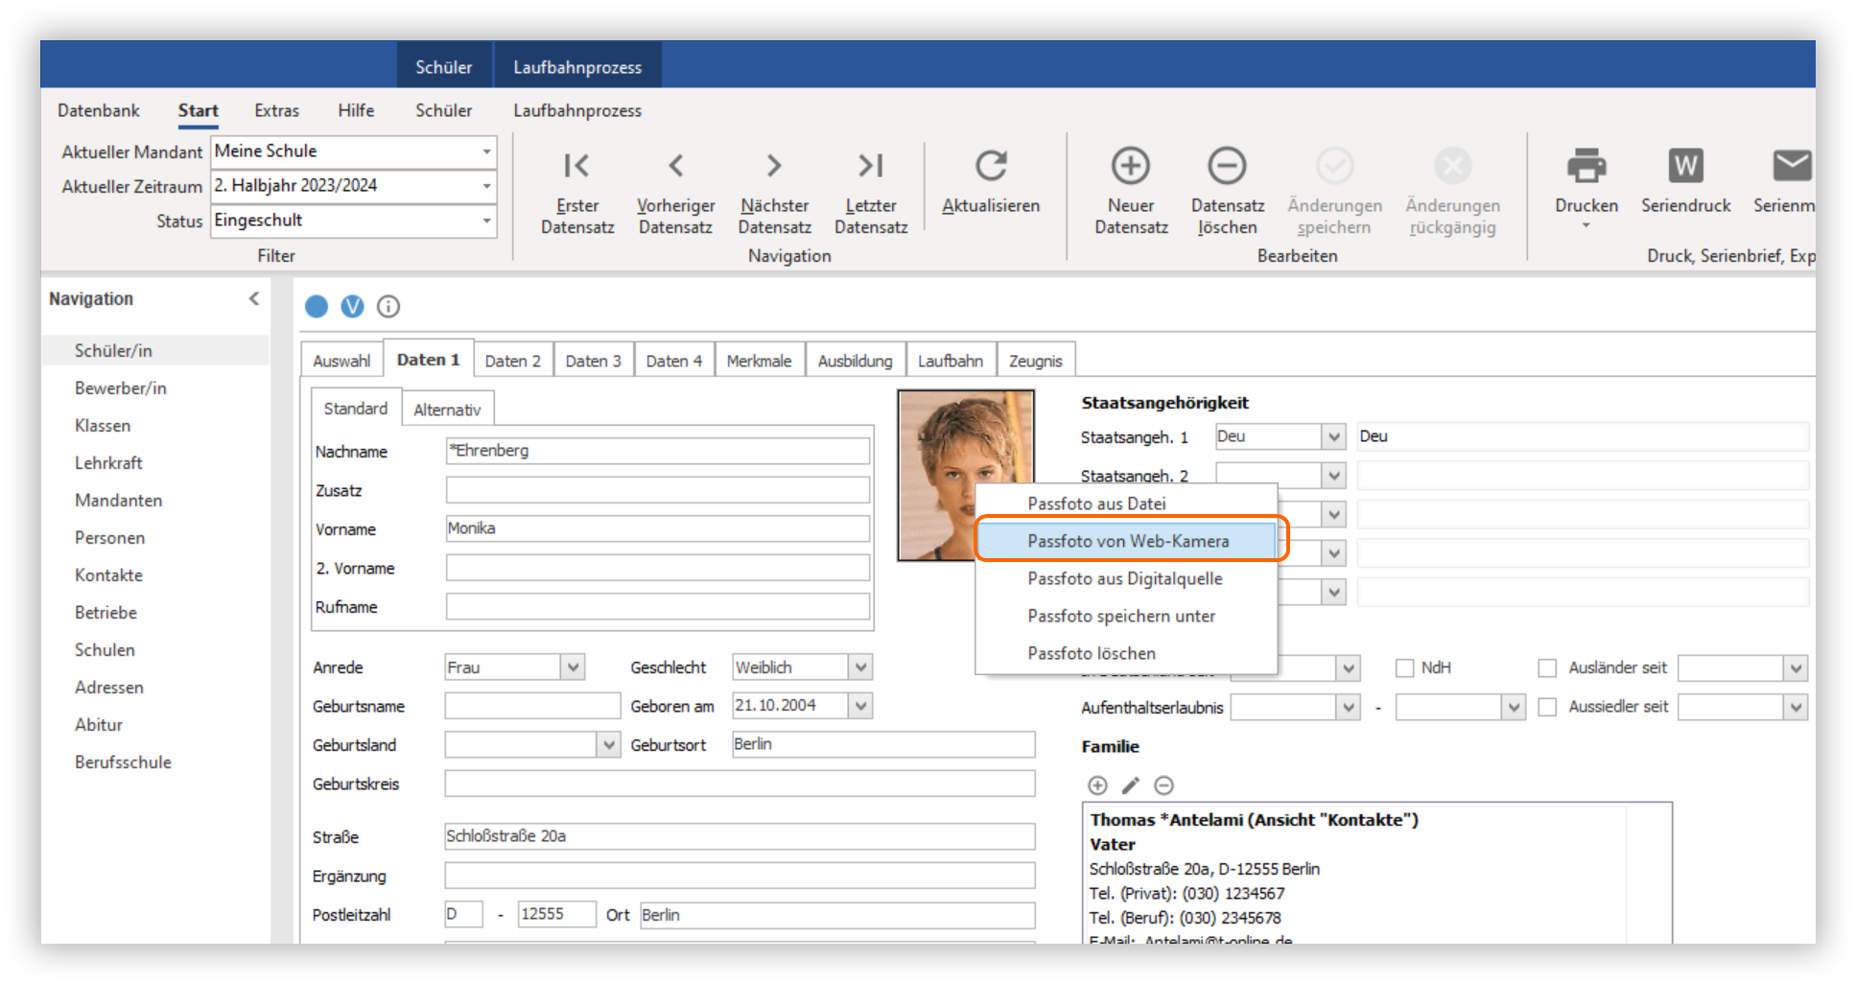
Task: Open the Aktueller Mandant dropdown
Action: [x=486, y=152]
